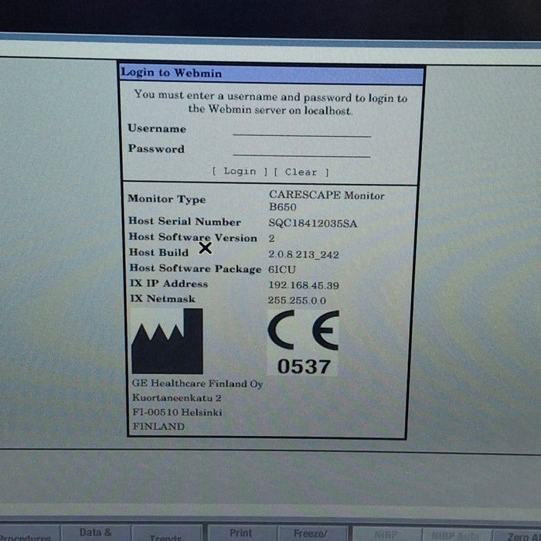541x541 pixels.
Task: Click the 'IX Netmask' label
Action: 162,298
